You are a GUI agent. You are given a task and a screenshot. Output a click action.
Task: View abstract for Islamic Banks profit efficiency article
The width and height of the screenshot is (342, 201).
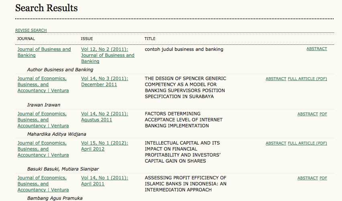(308, 178)
